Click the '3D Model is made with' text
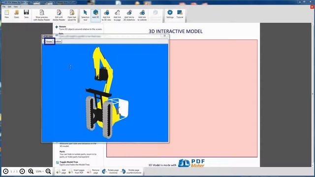The image size is (315, 177). coord(162,165)
